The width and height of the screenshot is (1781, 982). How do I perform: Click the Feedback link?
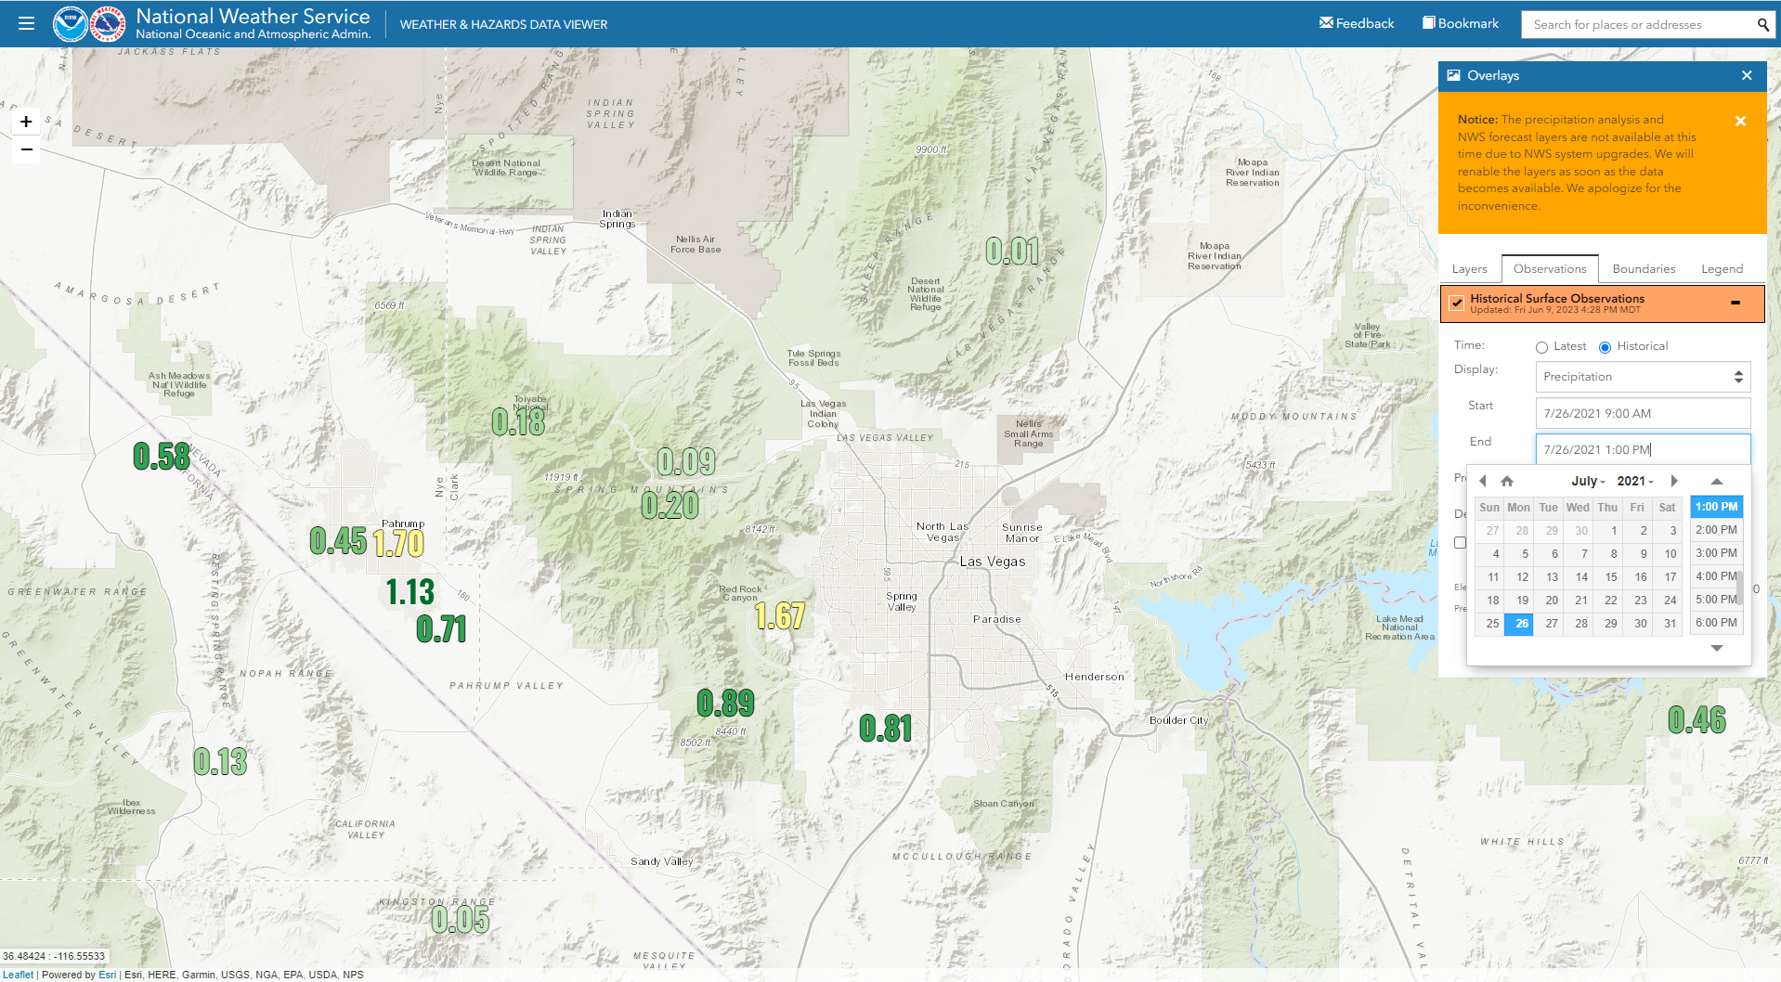point(1357,23)
